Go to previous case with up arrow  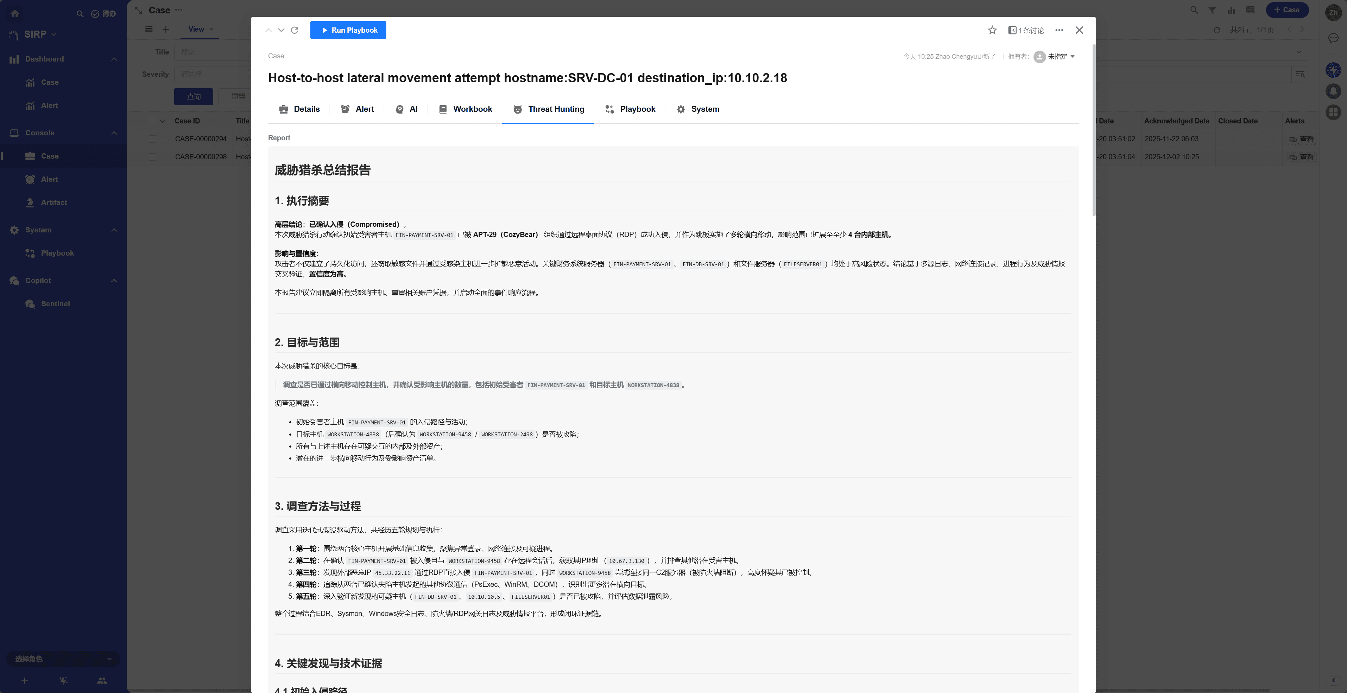coord(268,30)
